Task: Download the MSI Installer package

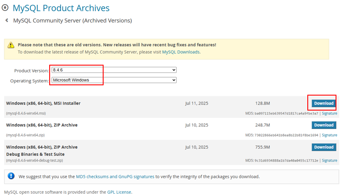Action: coord(323,103)
